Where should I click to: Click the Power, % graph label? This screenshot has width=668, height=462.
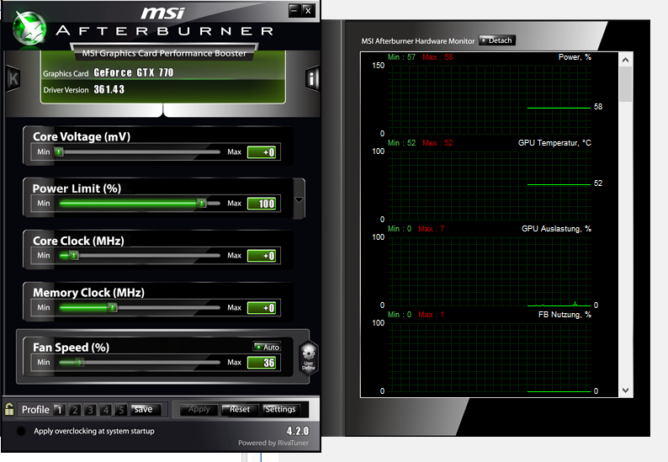575,57
